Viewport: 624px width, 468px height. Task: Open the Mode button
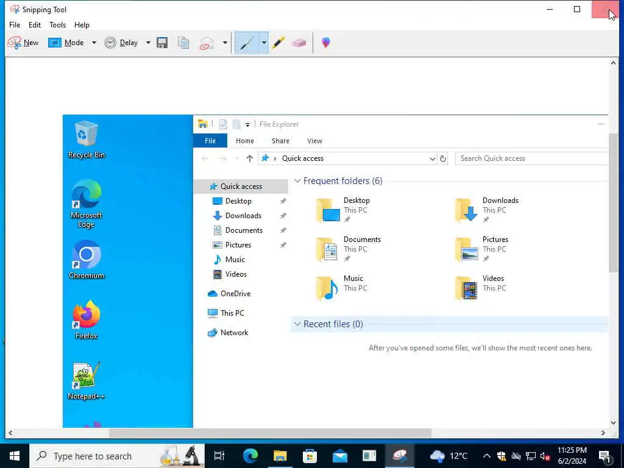point(66,43)
